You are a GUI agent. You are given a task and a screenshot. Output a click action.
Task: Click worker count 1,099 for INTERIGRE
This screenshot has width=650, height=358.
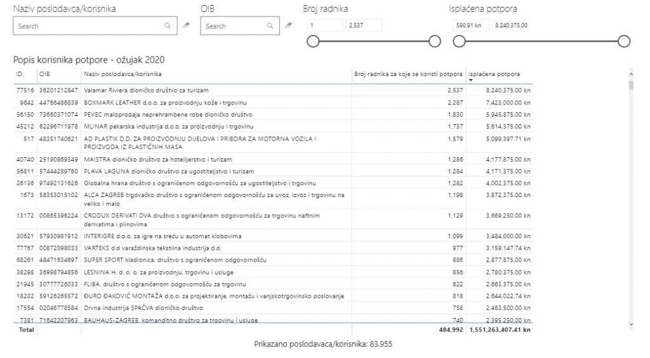point(455,236)
